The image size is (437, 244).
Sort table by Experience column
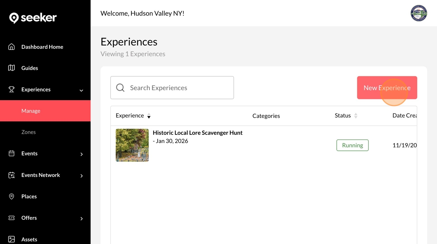tap(149, 116)
